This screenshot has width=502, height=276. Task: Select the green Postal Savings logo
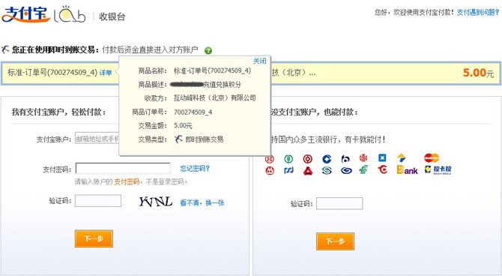(363, 169)
